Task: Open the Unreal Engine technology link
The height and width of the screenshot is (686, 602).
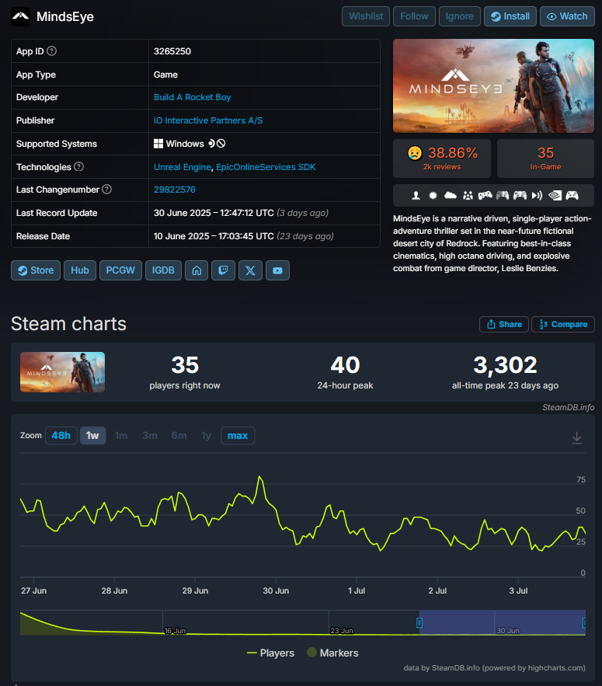Action: 183,167
